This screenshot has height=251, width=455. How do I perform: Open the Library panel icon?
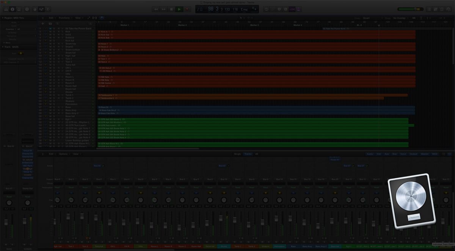click(5, 9)
